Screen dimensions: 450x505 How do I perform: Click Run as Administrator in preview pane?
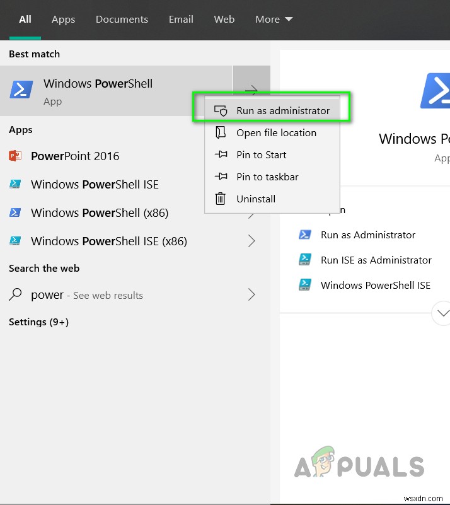pos(368,235)
